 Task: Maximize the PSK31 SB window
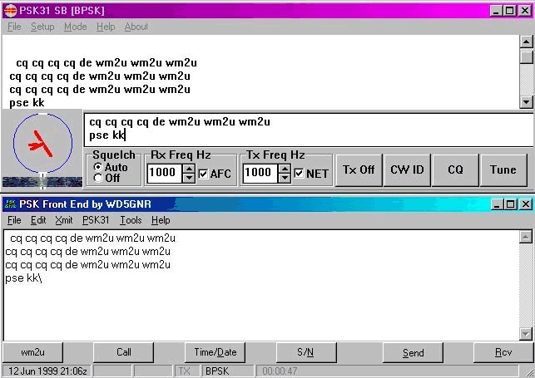[509, 11]
